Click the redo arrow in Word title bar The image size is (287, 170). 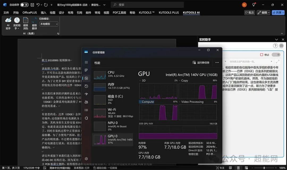[x=46, y=5]
